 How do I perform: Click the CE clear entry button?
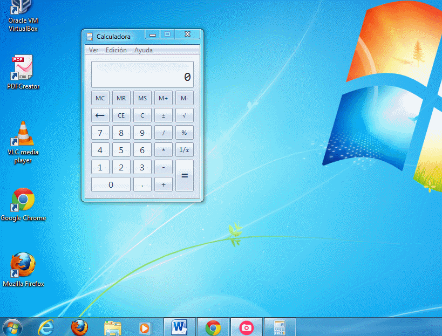click(121, 115)
